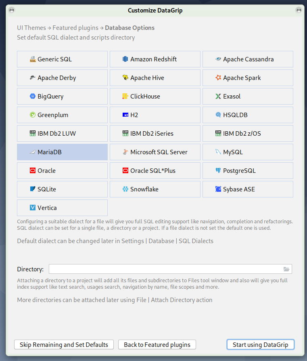Click the Directory: label
Screen dimensions: 307x361
point(30,269)
